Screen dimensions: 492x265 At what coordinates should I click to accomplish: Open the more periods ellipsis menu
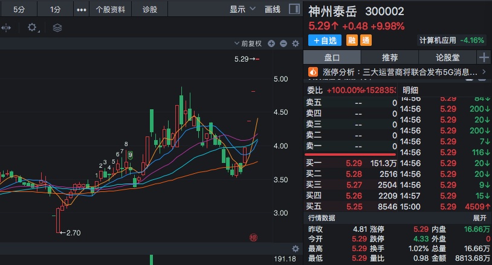(81, 10)
